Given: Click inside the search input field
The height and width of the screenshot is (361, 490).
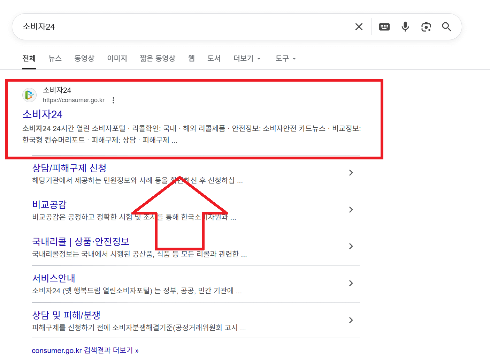Looking at the screenshot, I should 174,27.
